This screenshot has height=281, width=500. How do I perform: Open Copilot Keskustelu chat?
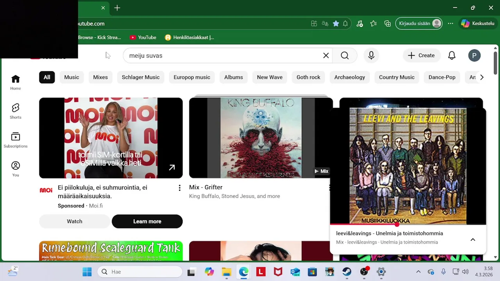(x=477, y=23)
